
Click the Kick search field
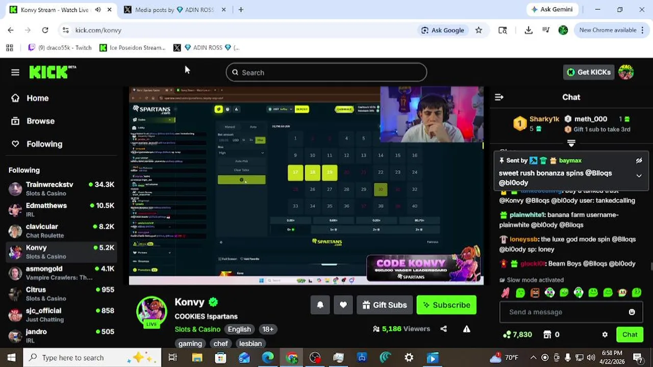[x=326, y=72]
